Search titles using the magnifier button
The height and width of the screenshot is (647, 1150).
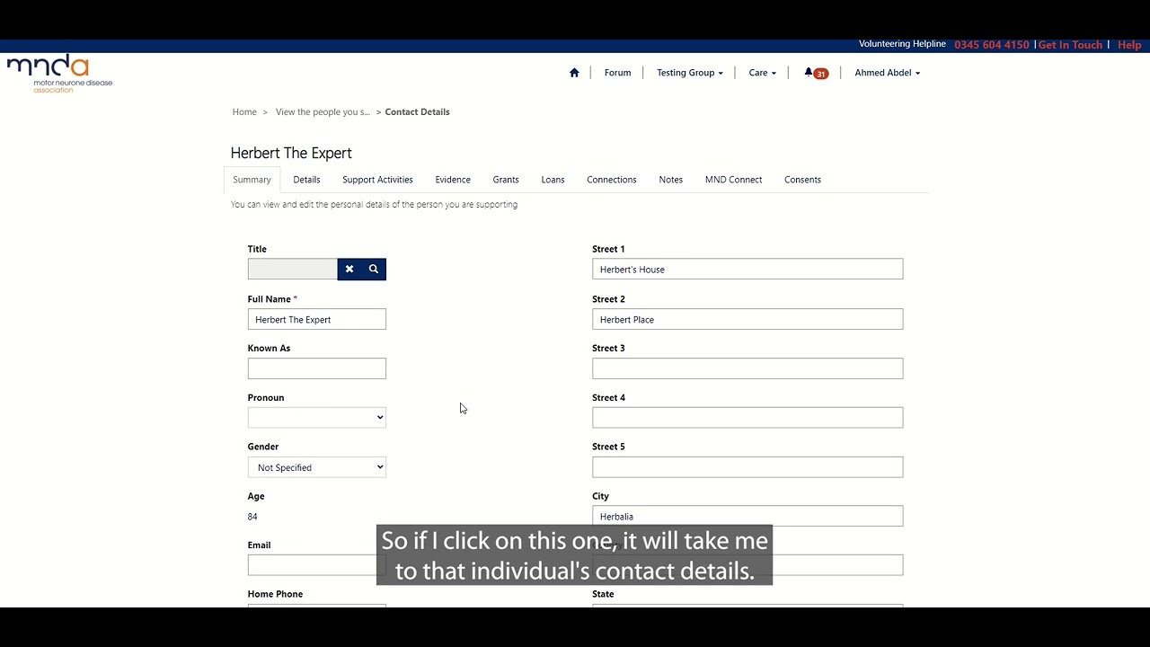[x=374, y=269]
